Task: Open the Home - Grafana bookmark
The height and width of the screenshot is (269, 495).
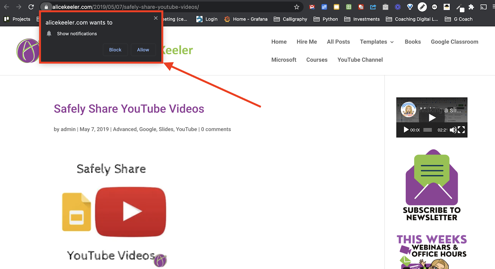Action: [x=246, y=19]
